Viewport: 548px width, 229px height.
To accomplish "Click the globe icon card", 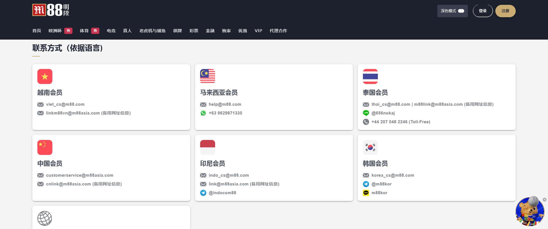I will pos(111,217).
